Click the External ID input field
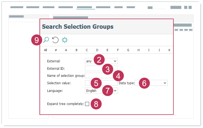Screen dimensions: 203x128 (93, 68)
